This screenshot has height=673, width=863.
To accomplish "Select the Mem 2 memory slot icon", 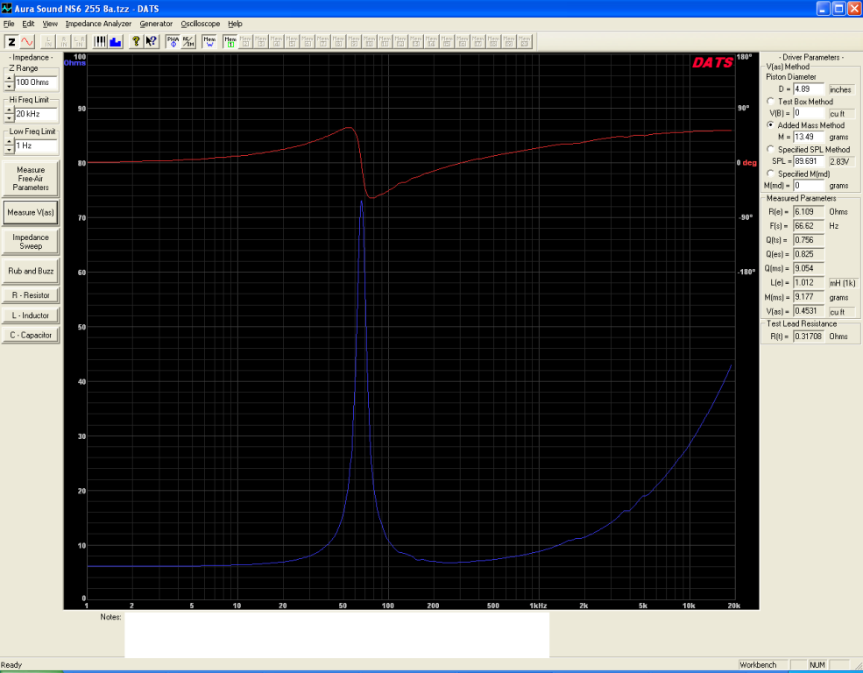I will click(245, 42).
